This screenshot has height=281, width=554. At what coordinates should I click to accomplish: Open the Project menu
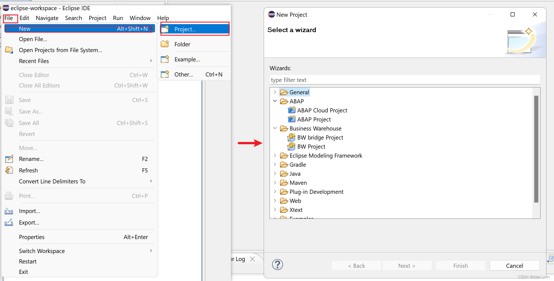pos(97,18)
